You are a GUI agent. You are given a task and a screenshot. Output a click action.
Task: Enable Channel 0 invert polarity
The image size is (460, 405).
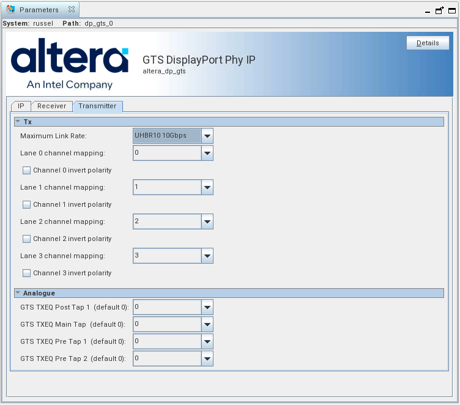(x=26, y=171)
